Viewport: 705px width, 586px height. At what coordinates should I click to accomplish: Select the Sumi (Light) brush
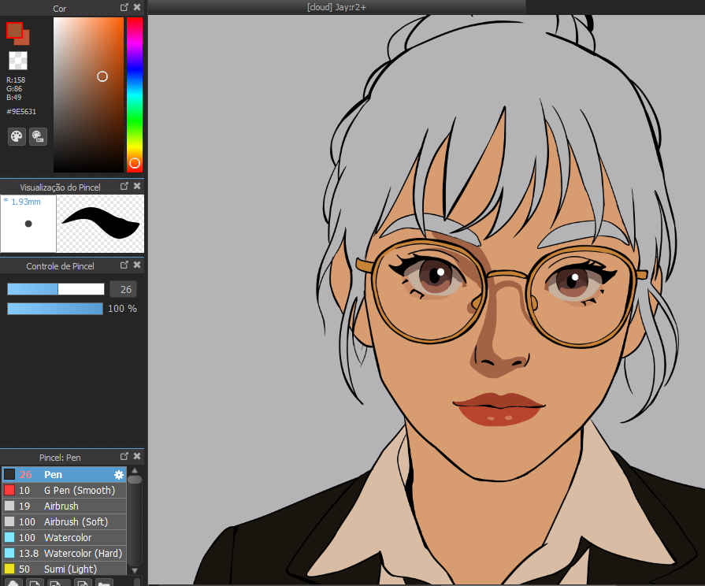coord(65,569)
